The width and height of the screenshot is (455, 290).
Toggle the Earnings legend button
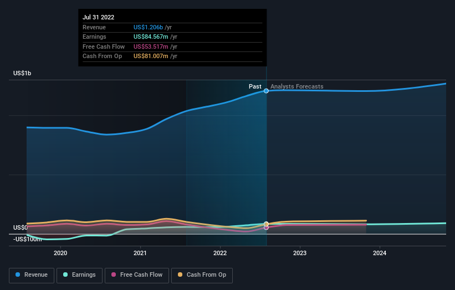pos(79,275)
